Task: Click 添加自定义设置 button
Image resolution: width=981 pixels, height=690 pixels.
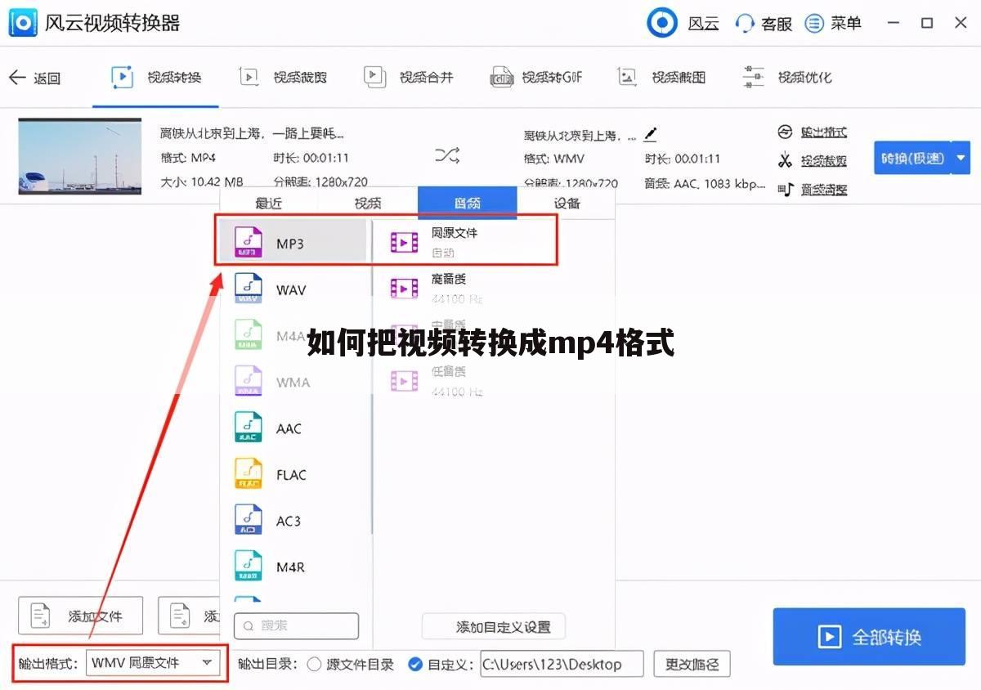Action: coord(494,627)
